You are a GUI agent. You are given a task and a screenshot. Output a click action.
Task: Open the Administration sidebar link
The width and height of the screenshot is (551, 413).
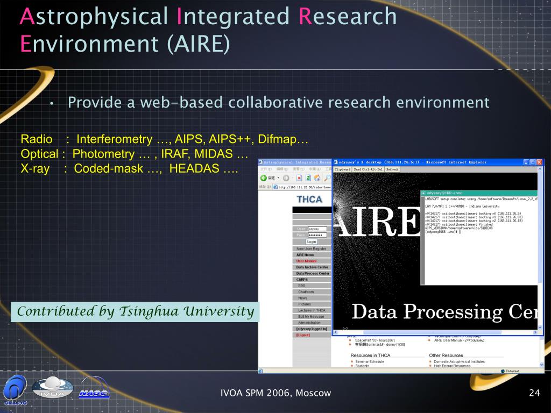point(309,323)
